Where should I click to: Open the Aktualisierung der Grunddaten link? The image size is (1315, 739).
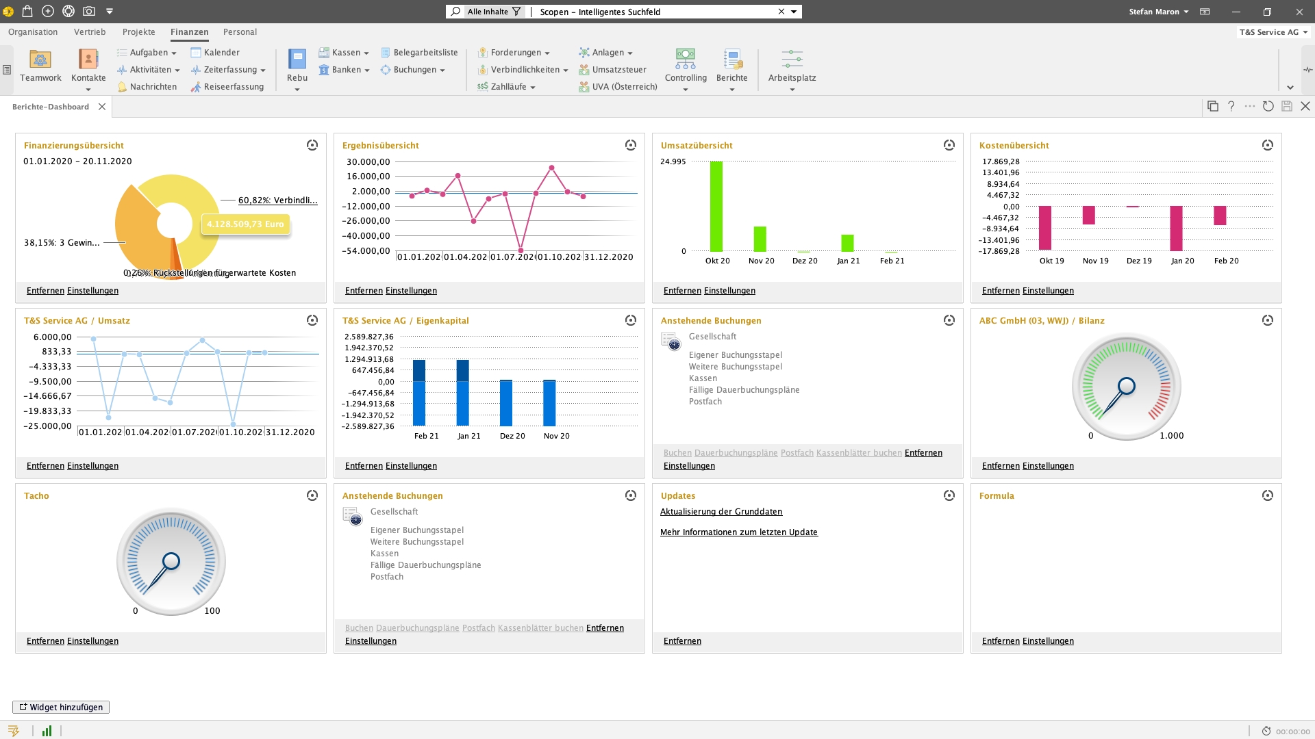pos(721,512)
